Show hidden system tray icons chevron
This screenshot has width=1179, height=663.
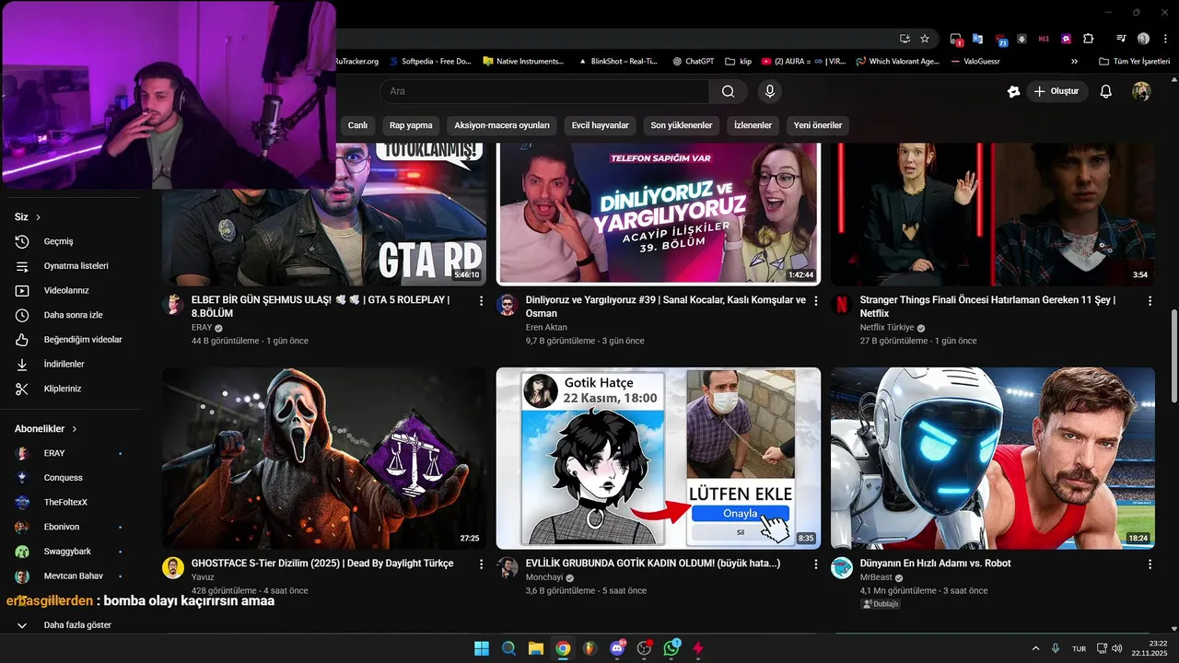pos(1035,648)
